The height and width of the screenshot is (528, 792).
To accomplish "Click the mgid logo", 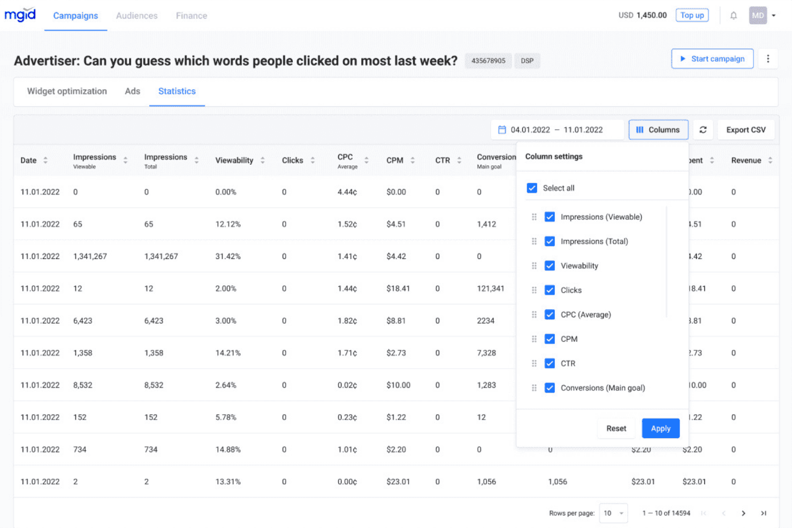I will pyautogui.click(x=20, y=14).
